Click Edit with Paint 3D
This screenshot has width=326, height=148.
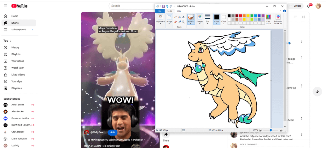[278, 19]
